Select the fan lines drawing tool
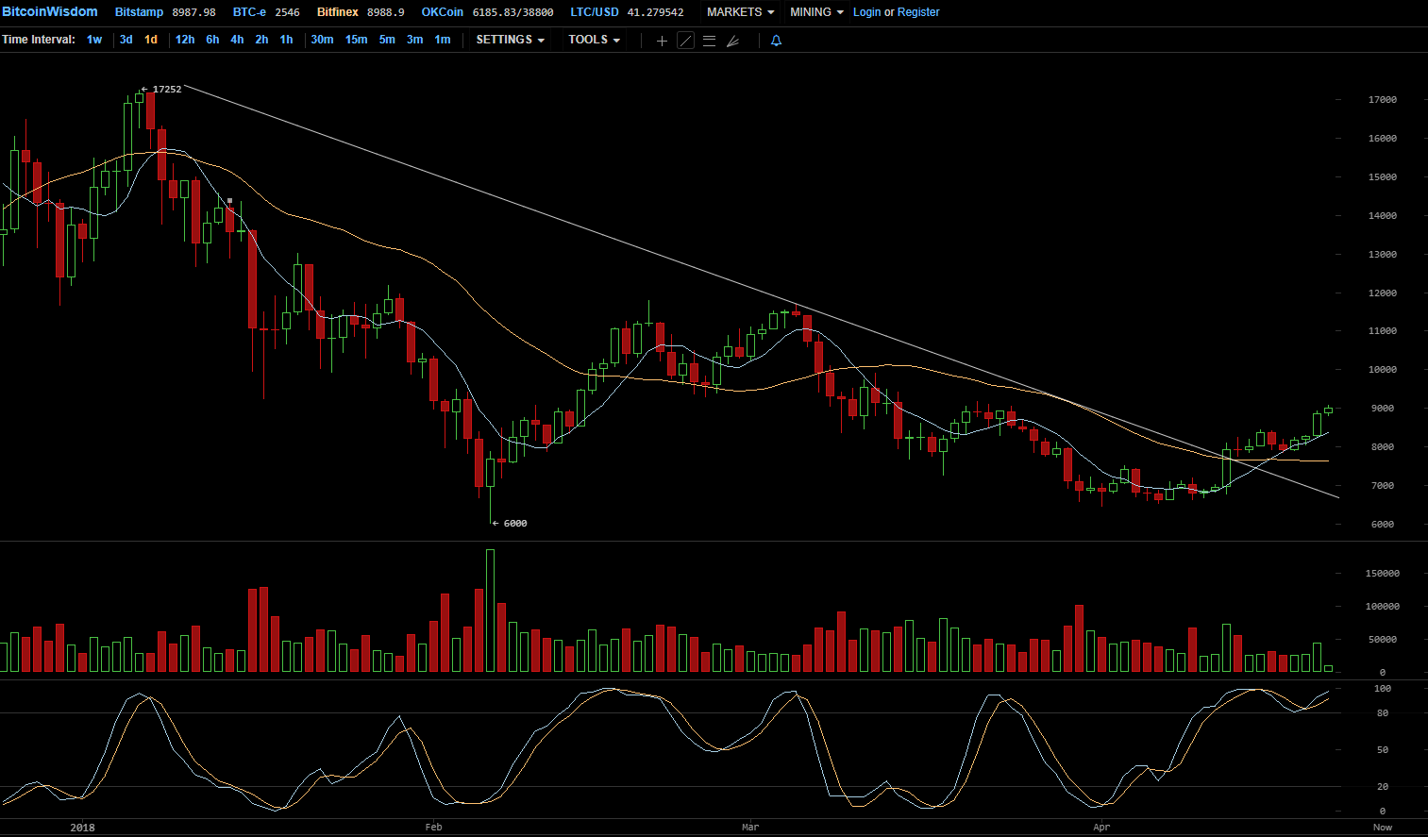 [732, 41]
